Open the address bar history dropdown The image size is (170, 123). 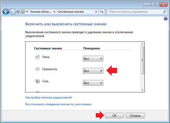pyautogui.click(x=96, y=12)
